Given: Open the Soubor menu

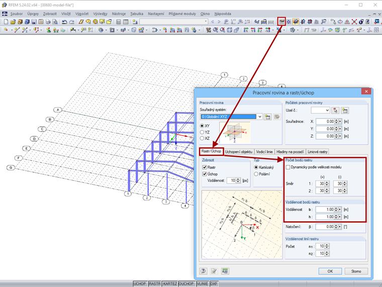Looking at the screenshot, I should [x=16, y=14].
